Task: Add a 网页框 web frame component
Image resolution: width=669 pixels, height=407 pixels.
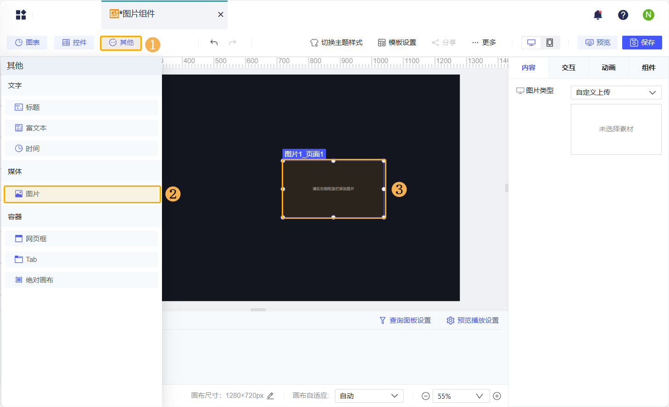Action: (81, 239)
